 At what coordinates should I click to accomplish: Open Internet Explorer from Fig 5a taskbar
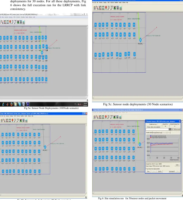[3, 104]
